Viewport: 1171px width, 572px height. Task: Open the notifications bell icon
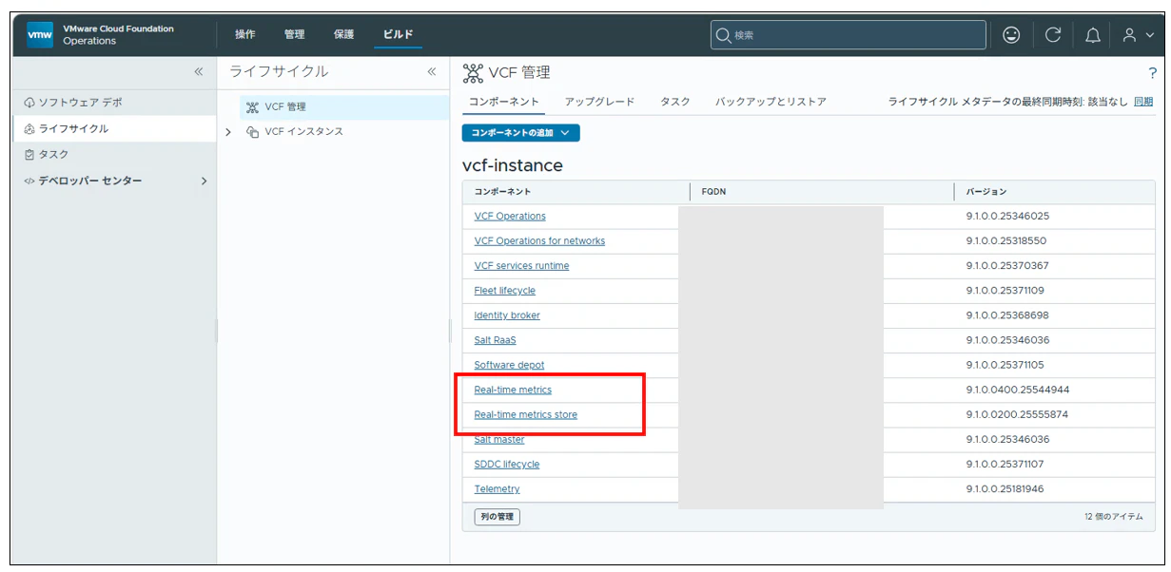click(x=1093, y=35)
